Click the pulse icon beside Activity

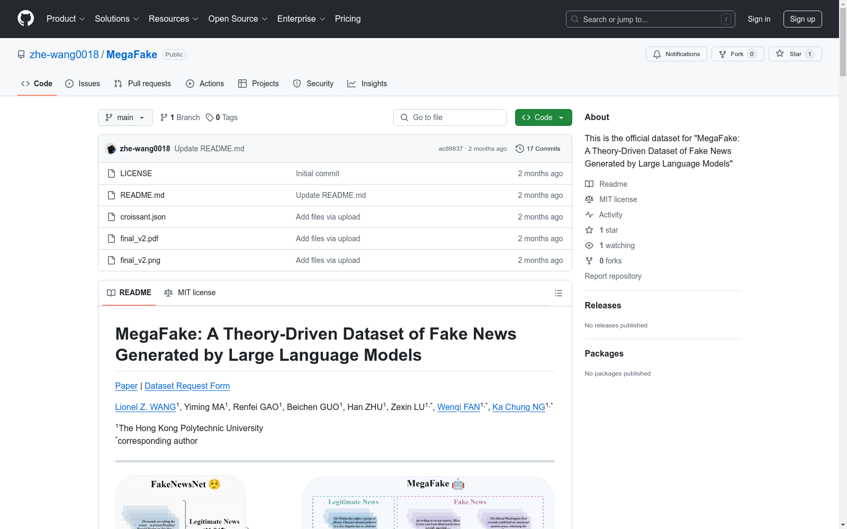coord(589,215)
